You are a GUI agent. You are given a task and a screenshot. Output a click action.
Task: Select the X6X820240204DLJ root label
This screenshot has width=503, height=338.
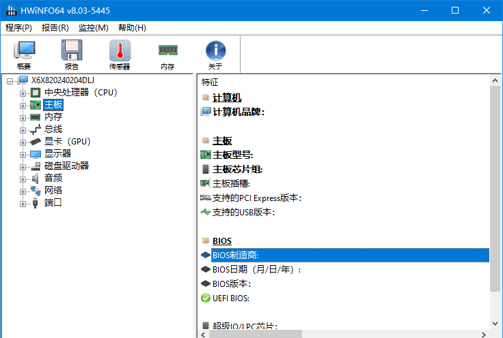(63, 80)
